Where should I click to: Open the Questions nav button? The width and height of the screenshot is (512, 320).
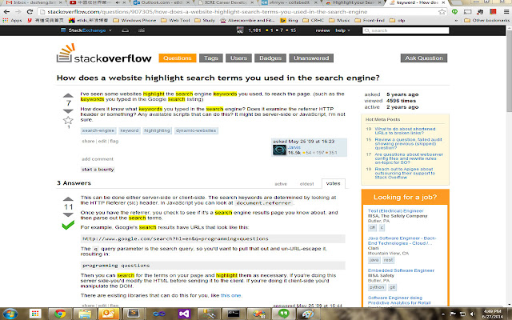click(178, 58)
